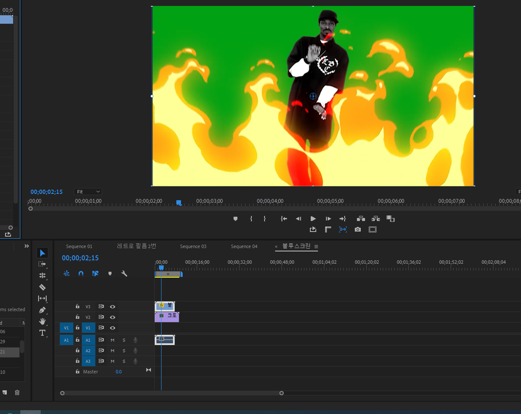Mute the A1 audio track
Viewport: 521px width, 414px height.
(113, 340)
